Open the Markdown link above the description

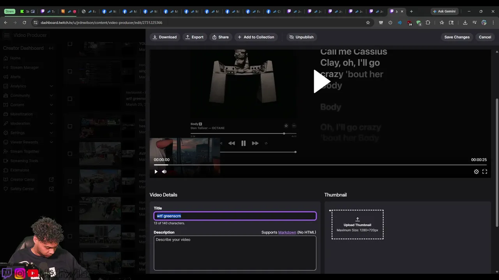(287, 232)
